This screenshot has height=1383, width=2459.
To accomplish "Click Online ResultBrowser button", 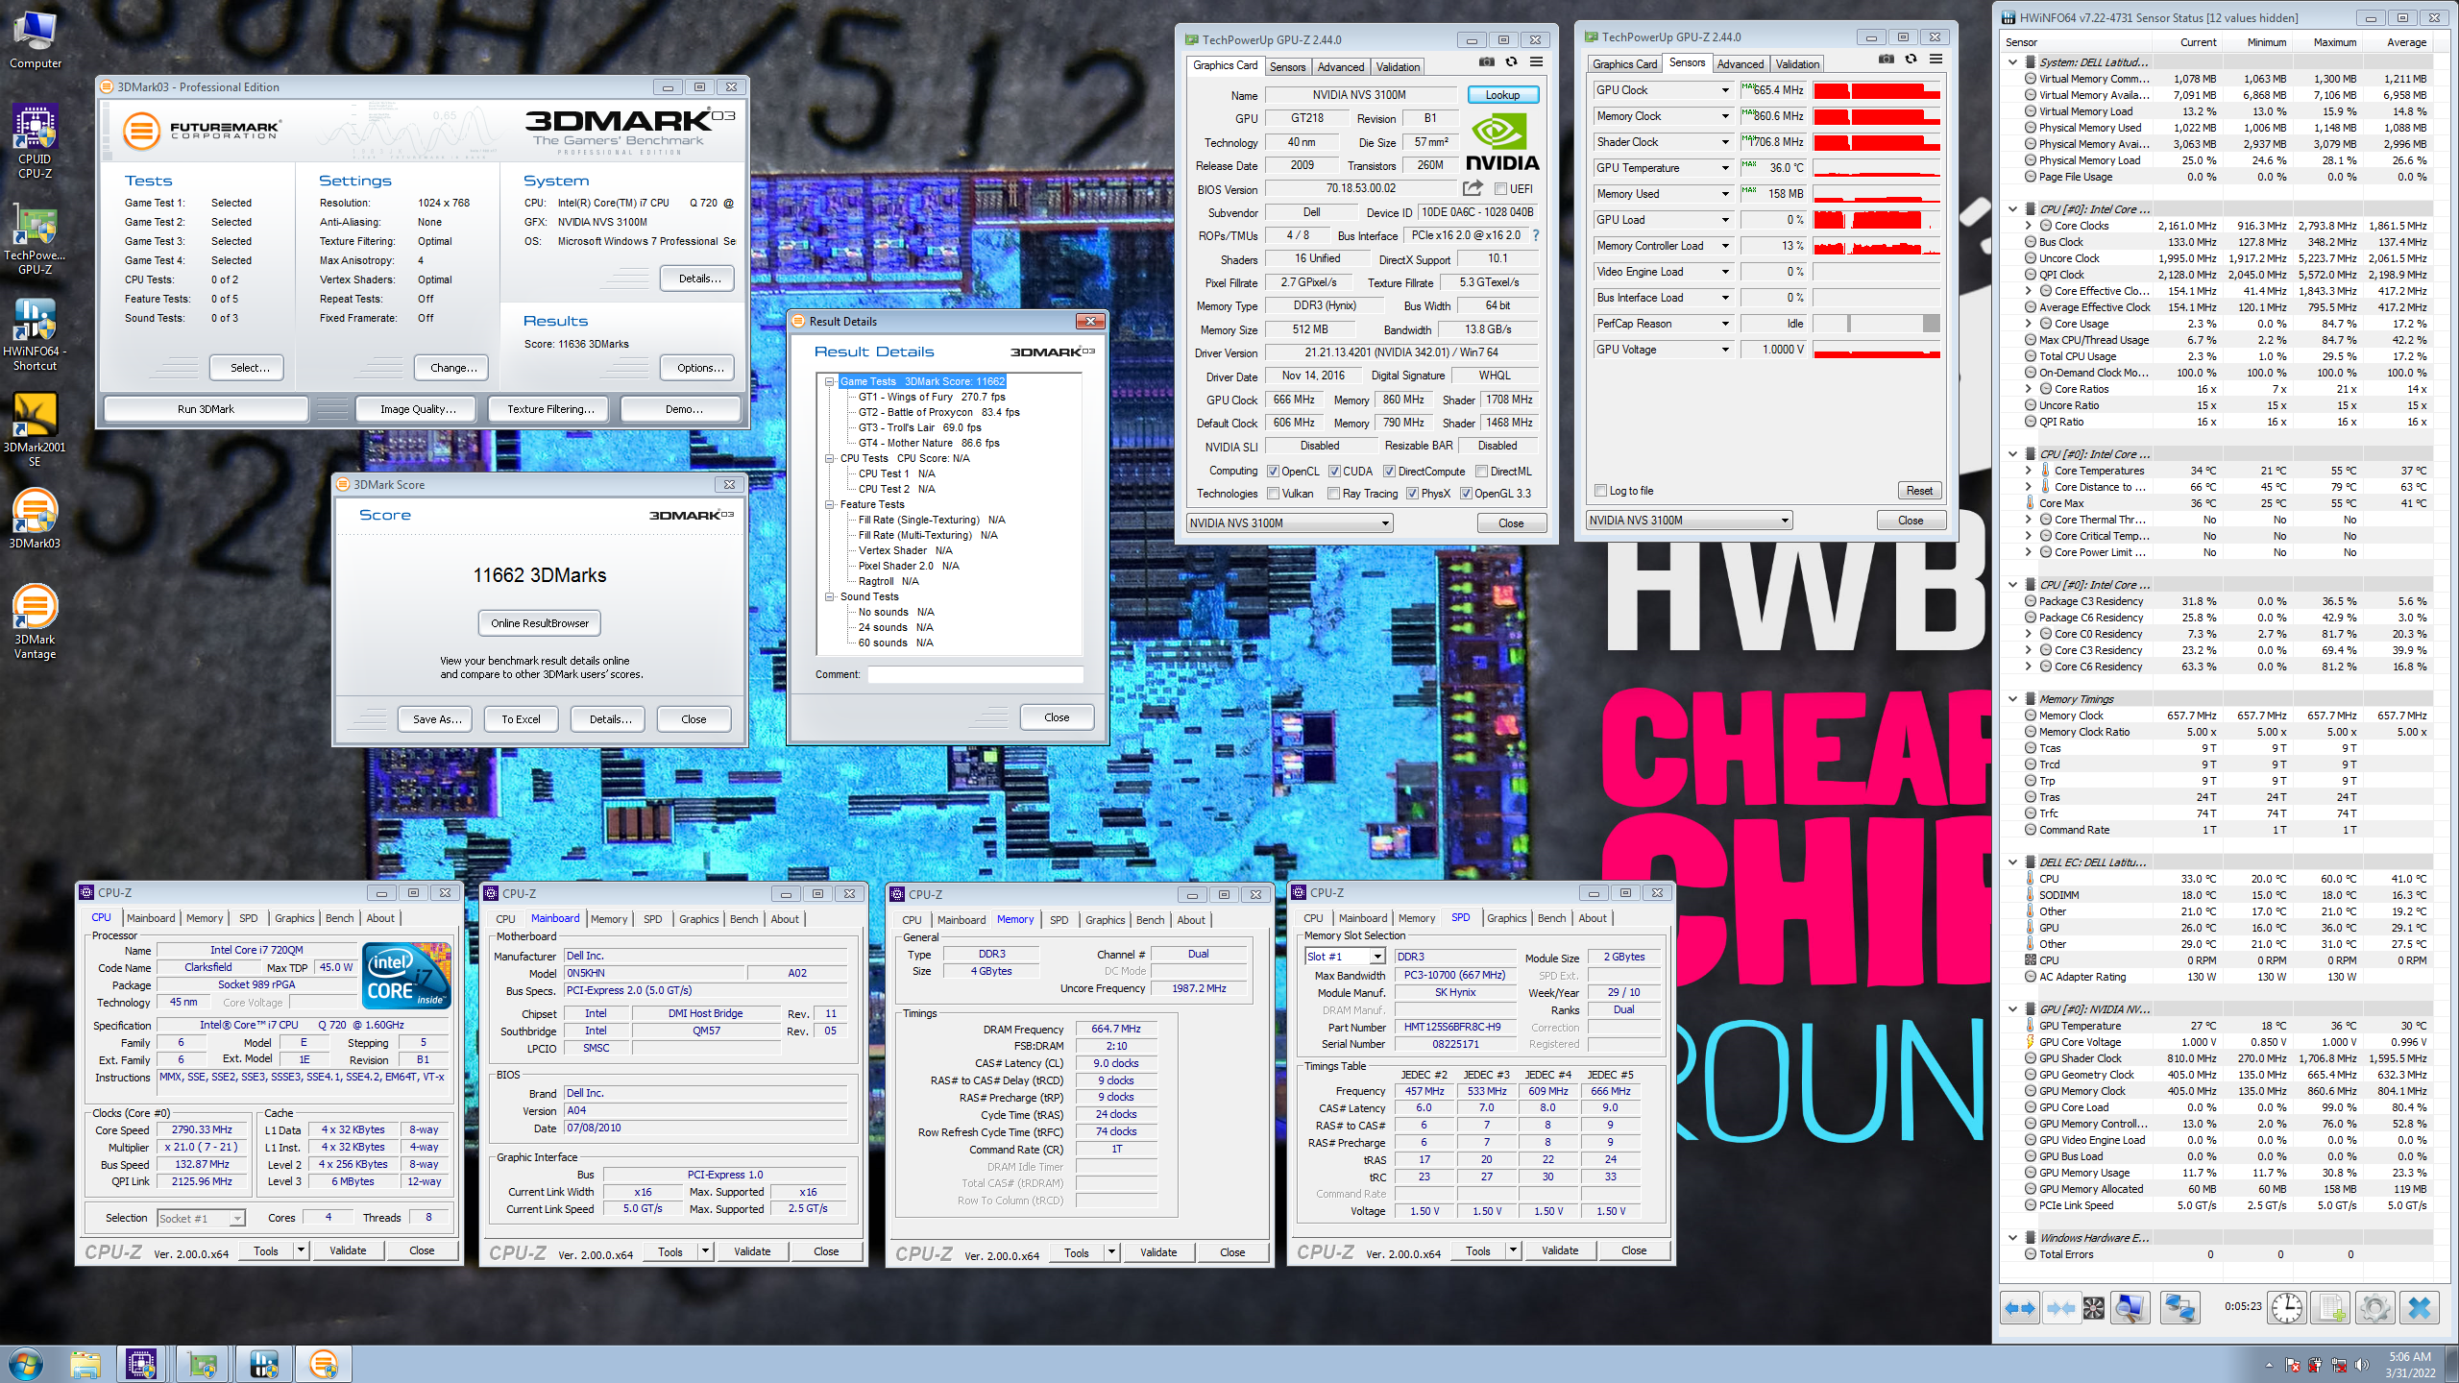I will coord(540,623).
